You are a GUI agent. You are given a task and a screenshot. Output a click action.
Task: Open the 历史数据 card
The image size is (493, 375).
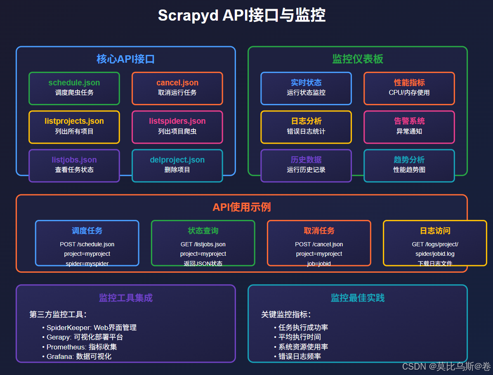point(306,166)
